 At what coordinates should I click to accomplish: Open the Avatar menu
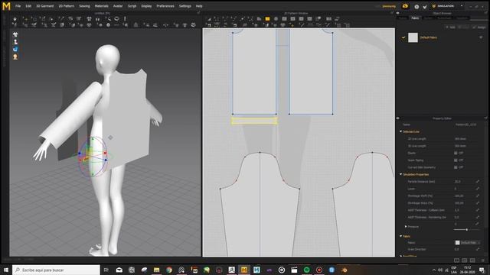pyautogui.click(x=118, y=6)
